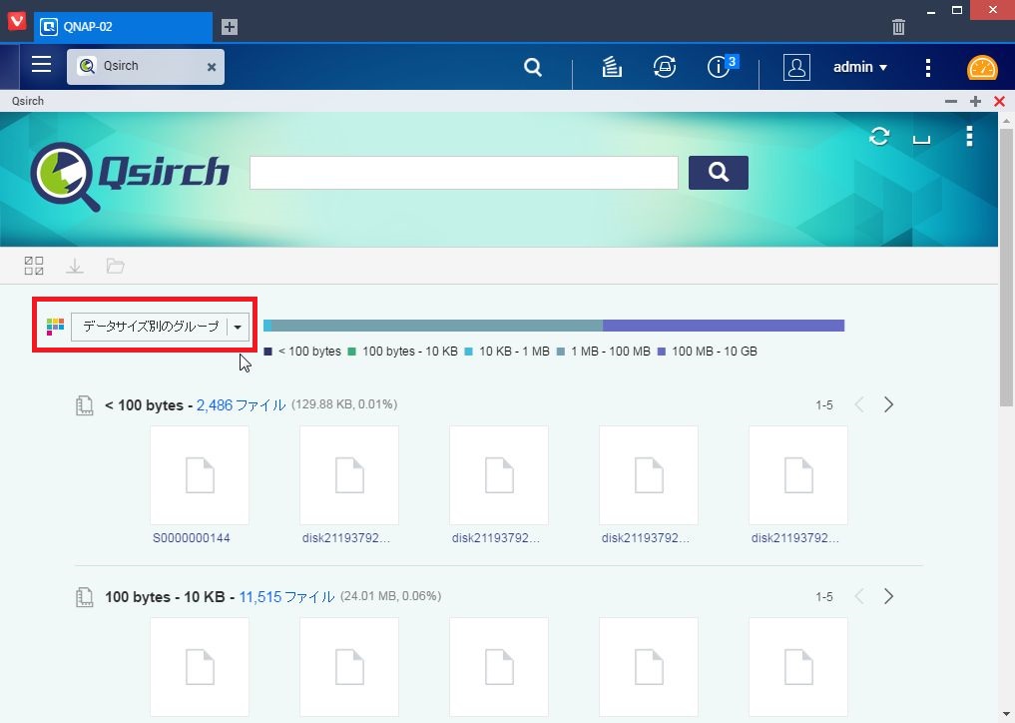1015x723 pixels.
Task: Open the browser closed tabs trash
Action: pyautogui.click(x=898, y=27)
